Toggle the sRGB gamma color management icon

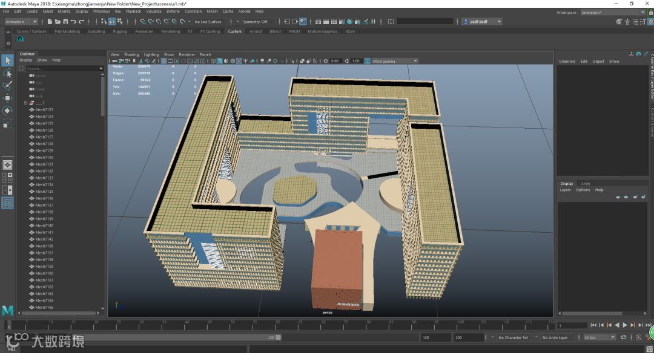pyautogui.click(x=368, y=61)
